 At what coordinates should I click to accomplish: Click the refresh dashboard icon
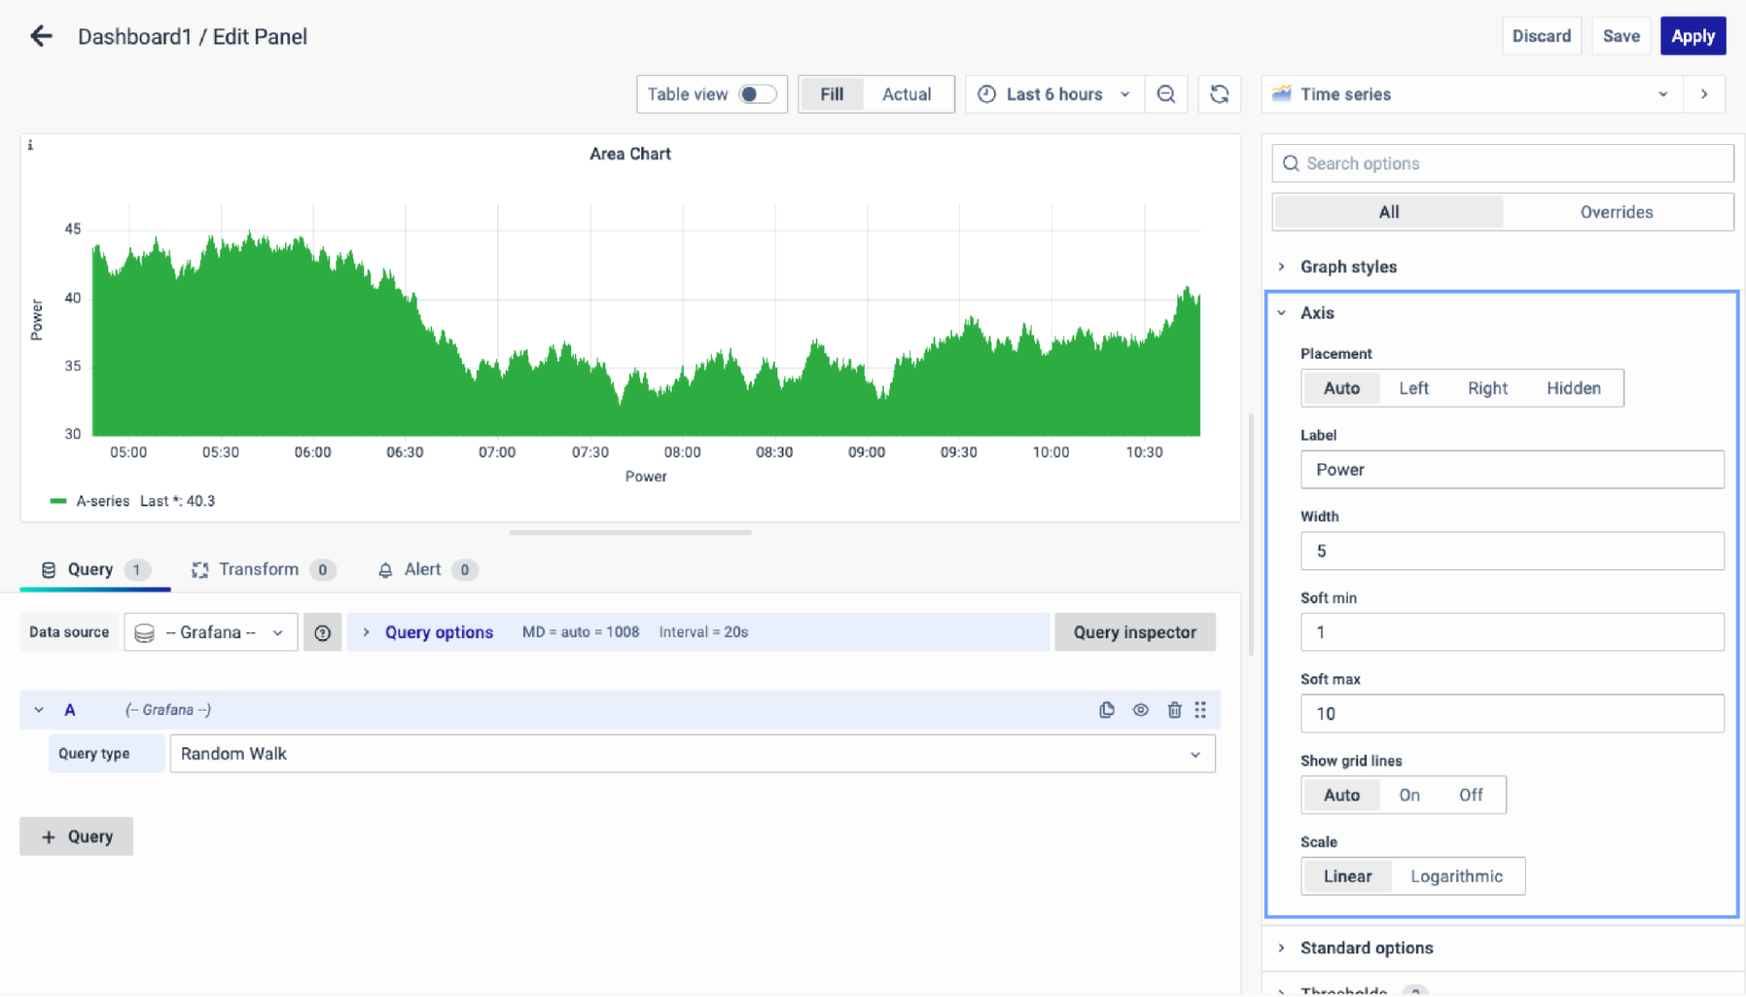click(1219, 94)
